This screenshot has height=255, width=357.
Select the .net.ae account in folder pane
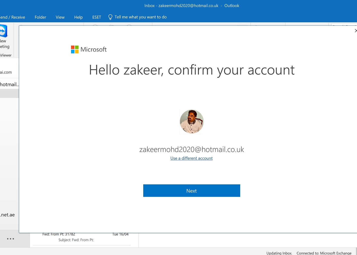[8, 215]
